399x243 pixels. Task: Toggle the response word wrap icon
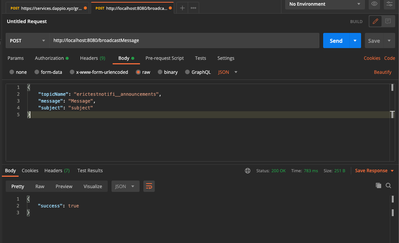tap(149, 186)
